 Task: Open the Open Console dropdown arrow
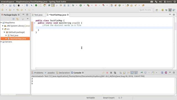157,73
